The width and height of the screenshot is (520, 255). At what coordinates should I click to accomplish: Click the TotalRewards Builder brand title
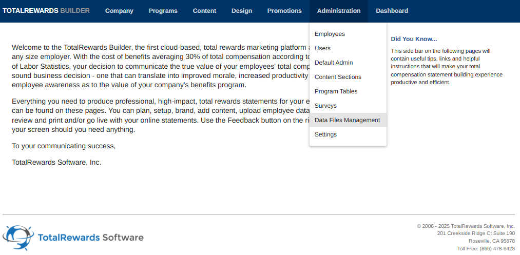click(46, 11)
